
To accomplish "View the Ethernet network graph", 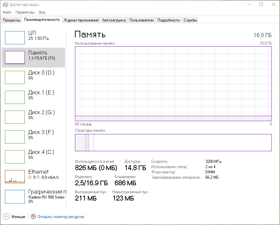I will [x=15, y=177].
